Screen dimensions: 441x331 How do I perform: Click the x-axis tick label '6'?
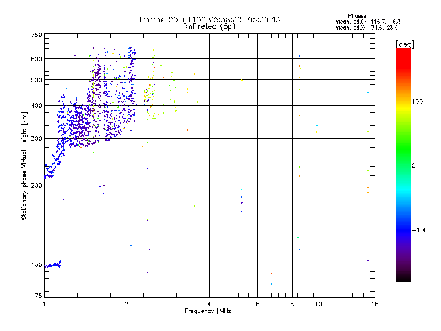click(257, 304)
